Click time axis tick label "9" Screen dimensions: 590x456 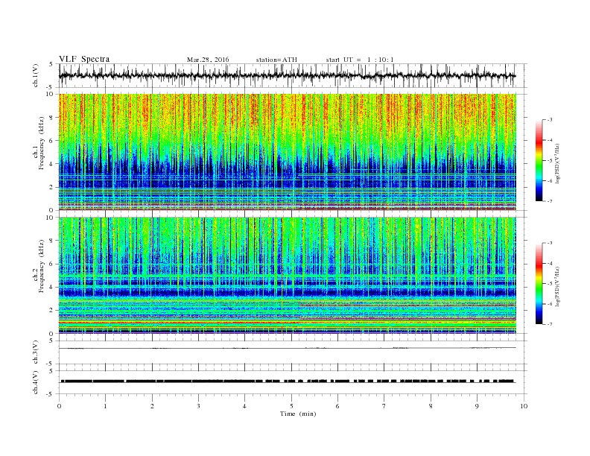pos(477,406)
